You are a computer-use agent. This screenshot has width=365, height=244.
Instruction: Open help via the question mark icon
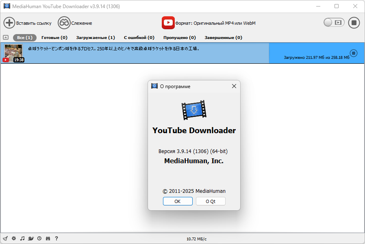[56, 238]
